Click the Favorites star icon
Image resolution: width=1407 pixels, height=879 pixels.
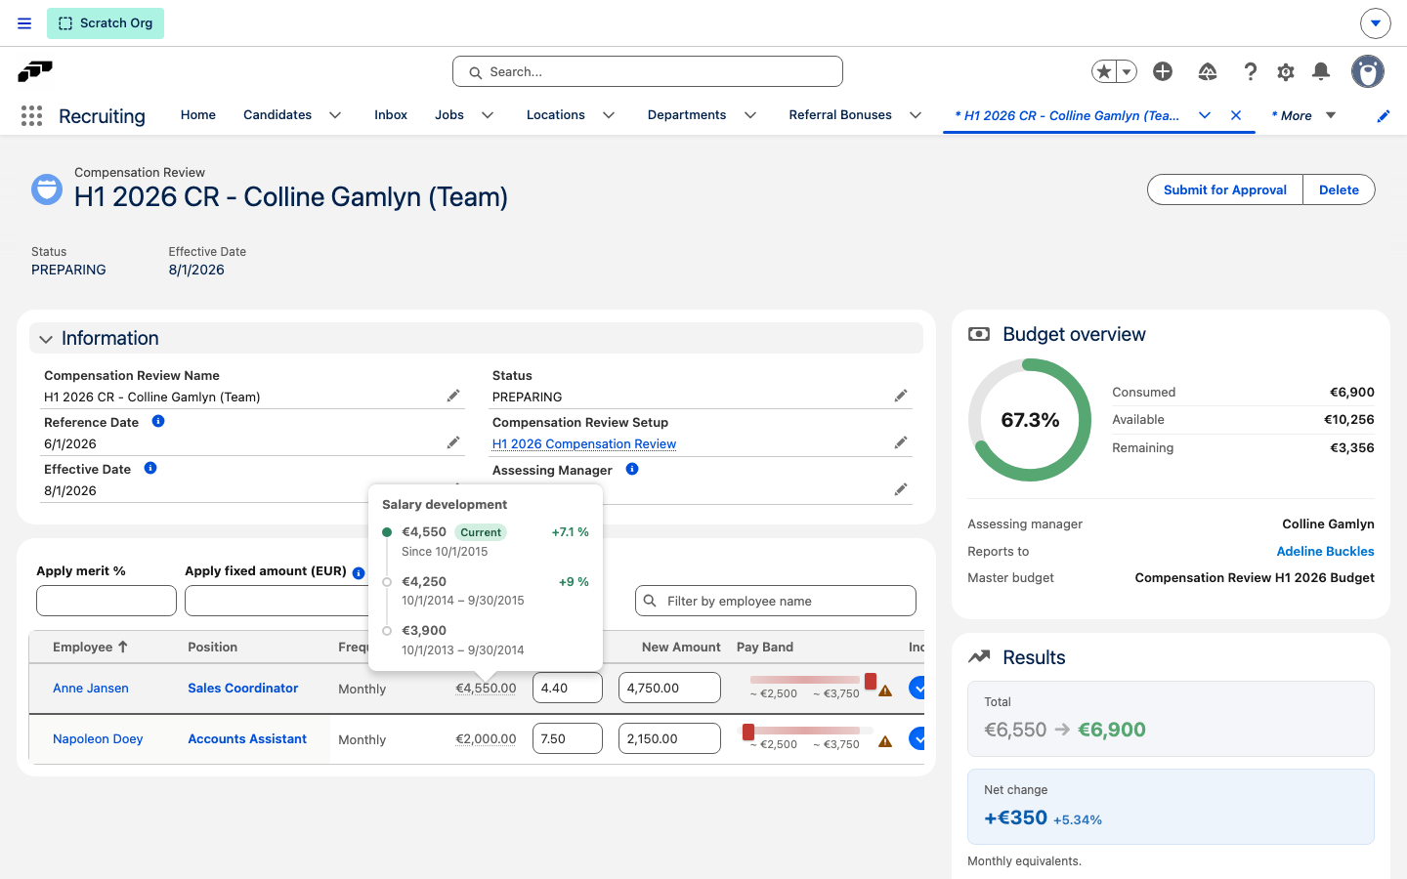1104,71
